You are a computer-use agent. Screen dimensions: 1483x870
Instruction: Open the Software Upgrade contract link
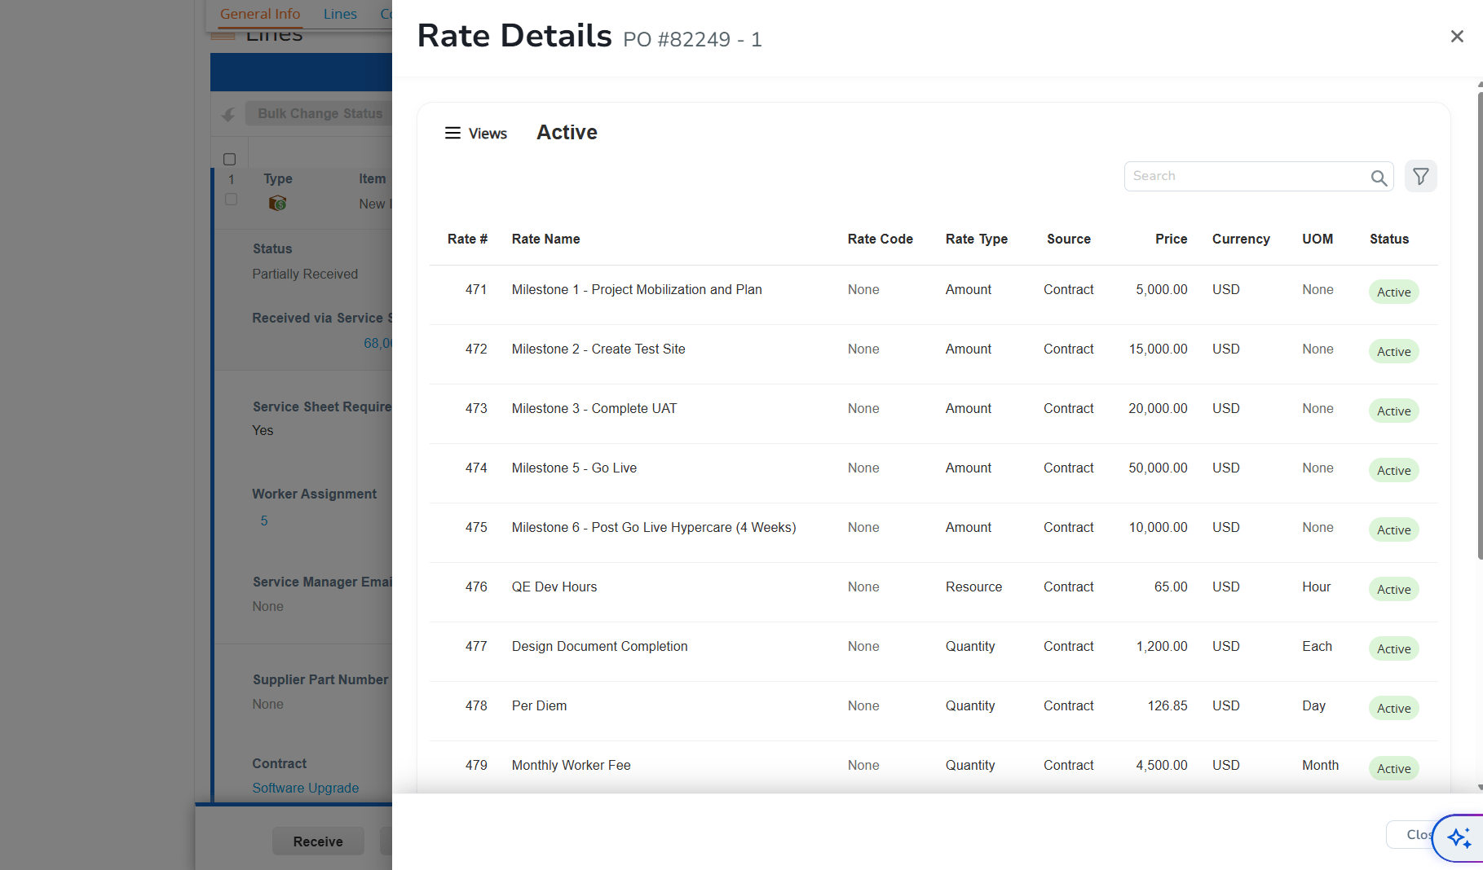[x=306, y=788]
